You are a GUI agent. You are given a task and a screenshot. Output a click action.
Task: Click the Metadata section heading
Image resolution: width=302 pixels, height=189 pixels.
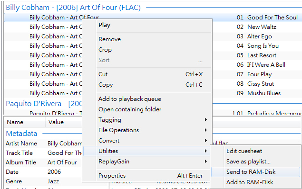[21, 134]
